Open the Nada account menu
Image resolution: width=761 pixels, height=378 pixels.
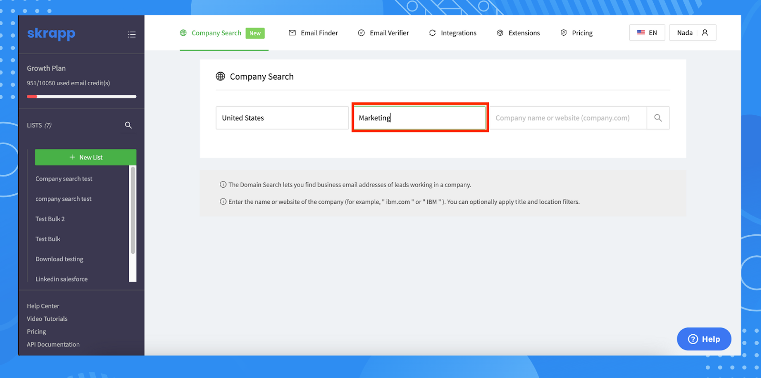click(692, 33)
